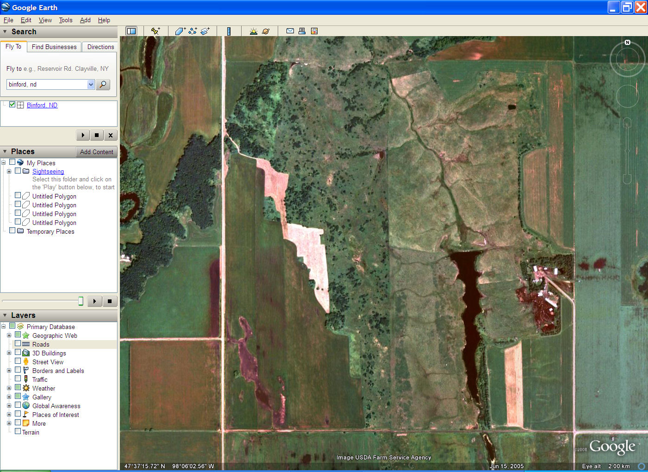The image size is (648, 472).
Task: Click the My Places globe icon
Action: [x=20, y=162]
